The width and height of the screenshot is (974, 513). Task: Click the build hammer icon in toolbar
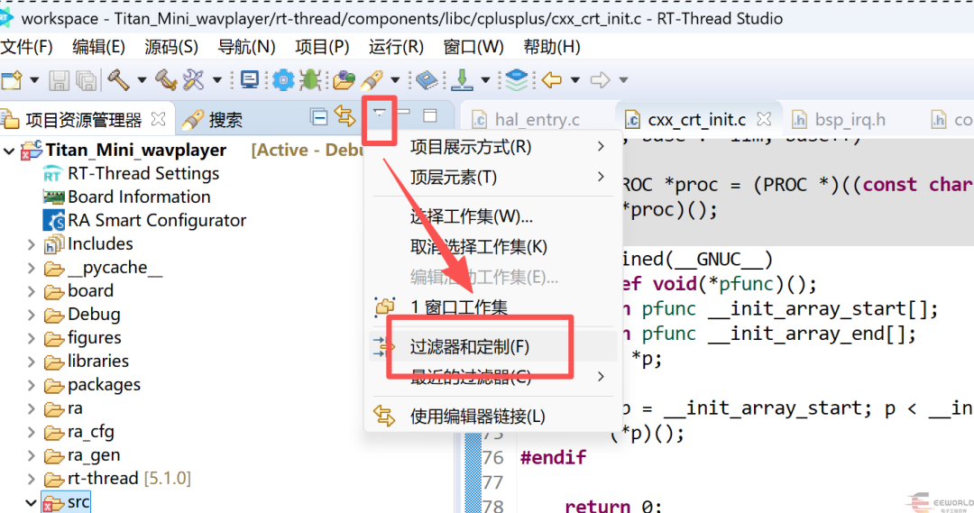118,79
